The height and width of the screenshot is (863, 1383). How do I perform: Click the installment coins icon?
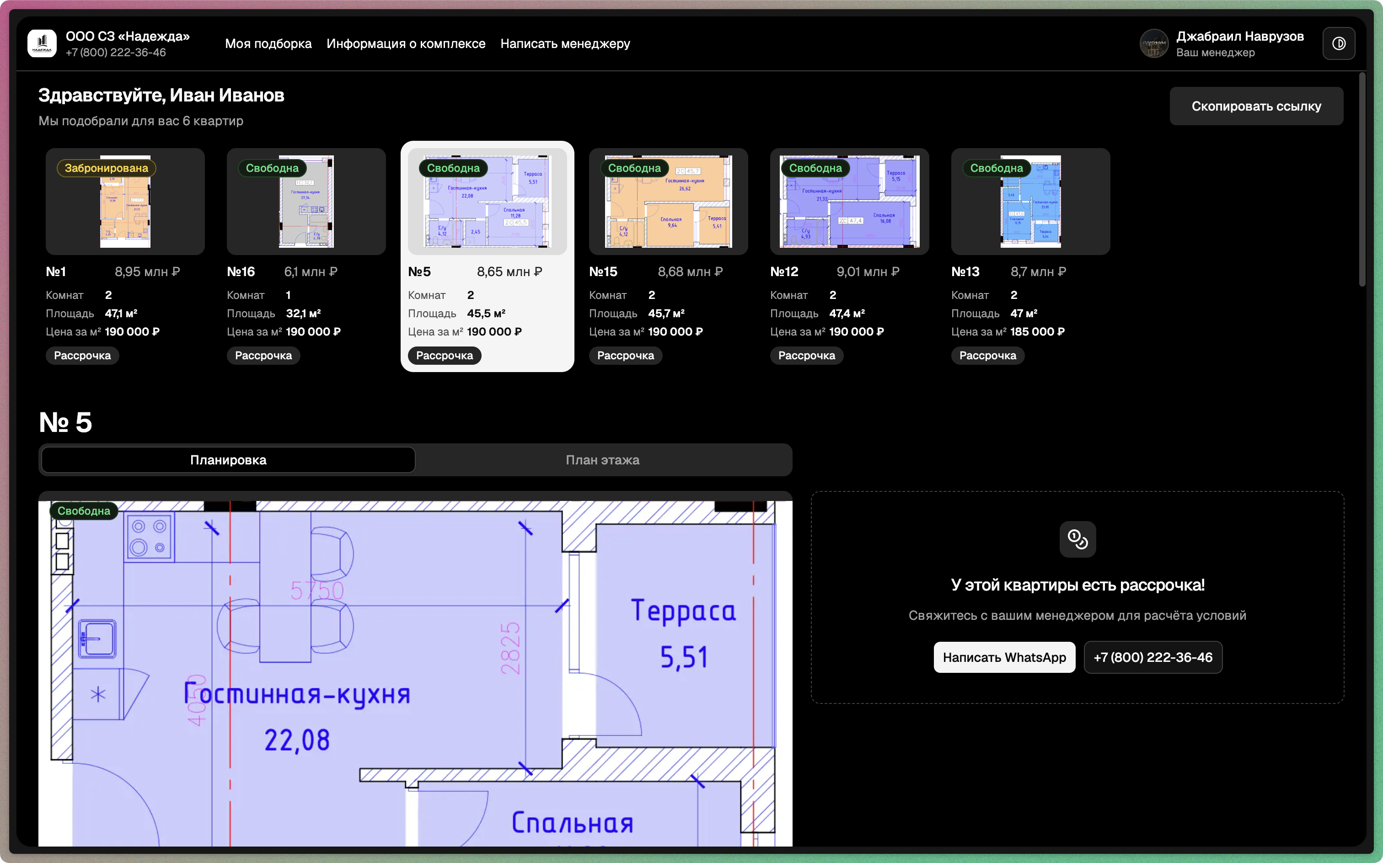click(1077, 539)
